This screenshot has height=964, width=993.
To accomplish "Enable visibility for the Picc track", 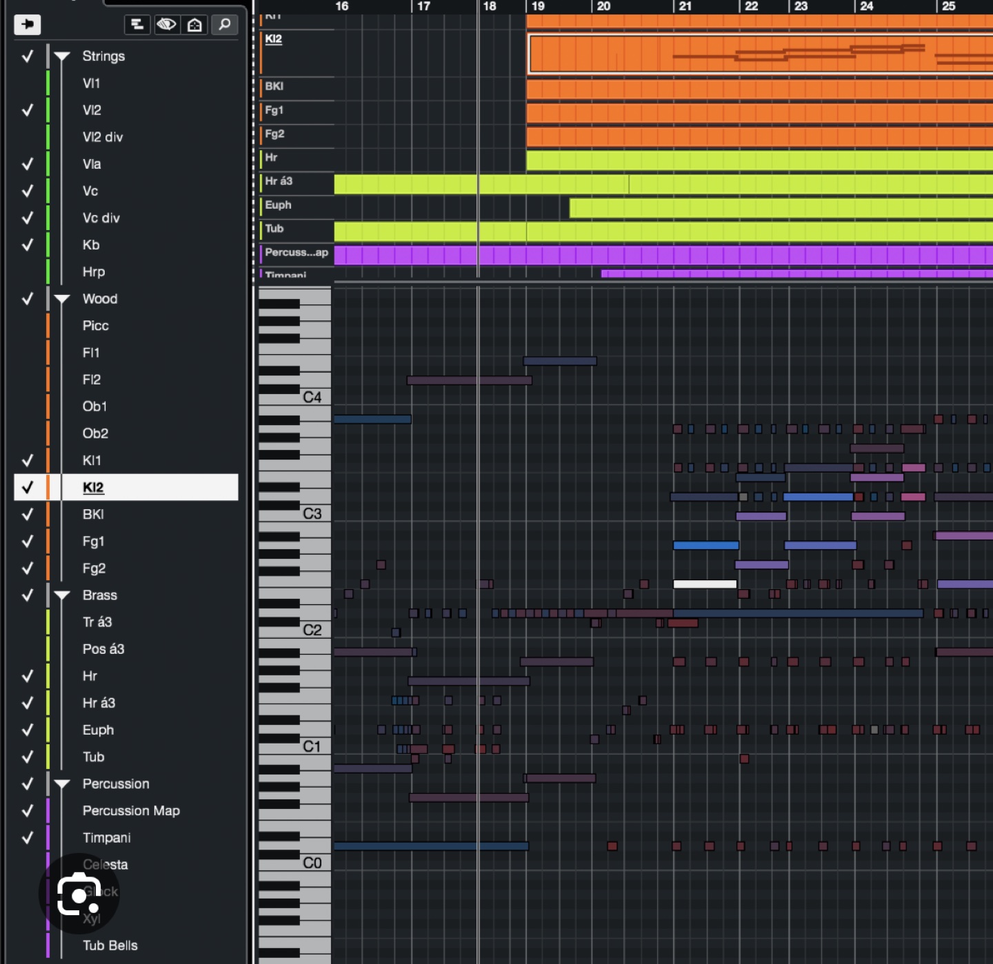I will pyautogui.click(x=28, y=325).
